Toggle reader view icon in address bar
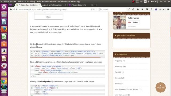The width and height of the screenshot is (171, 96). click(92, 10)
